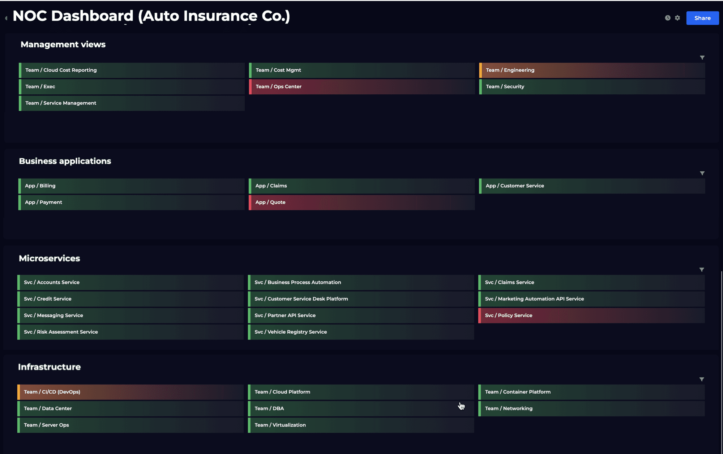Open Svc / Vehicle Registry Service tile
The image size is (723, 454).
[x=361, y=332]
